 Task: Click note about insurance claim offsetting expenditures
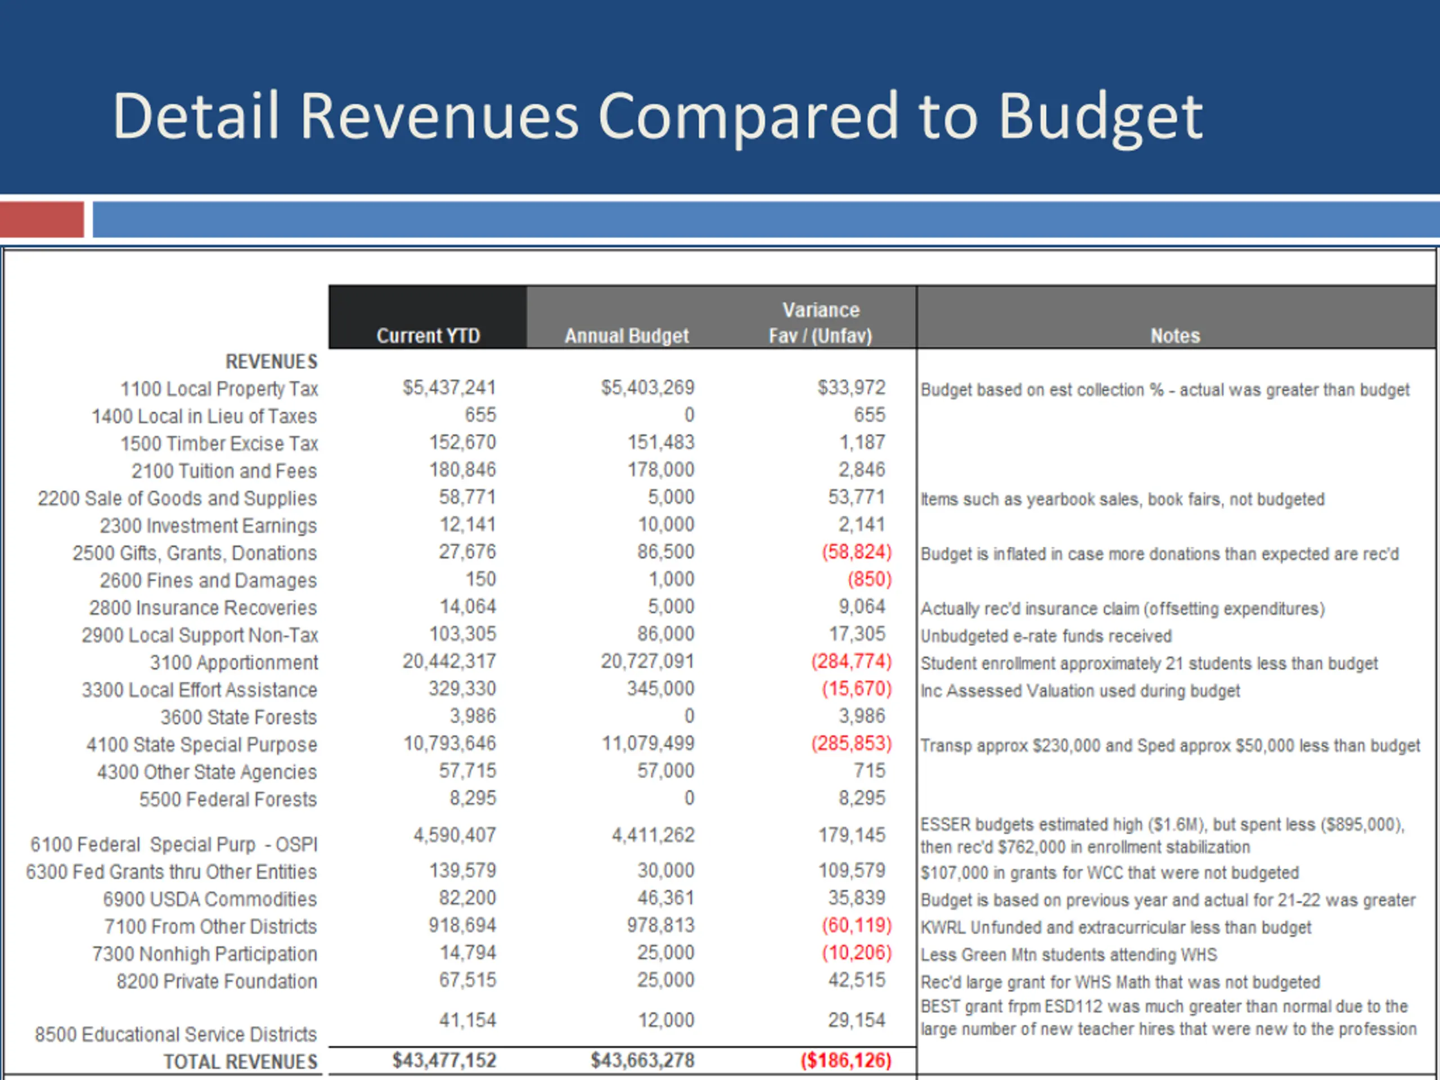click(1122, 609)
